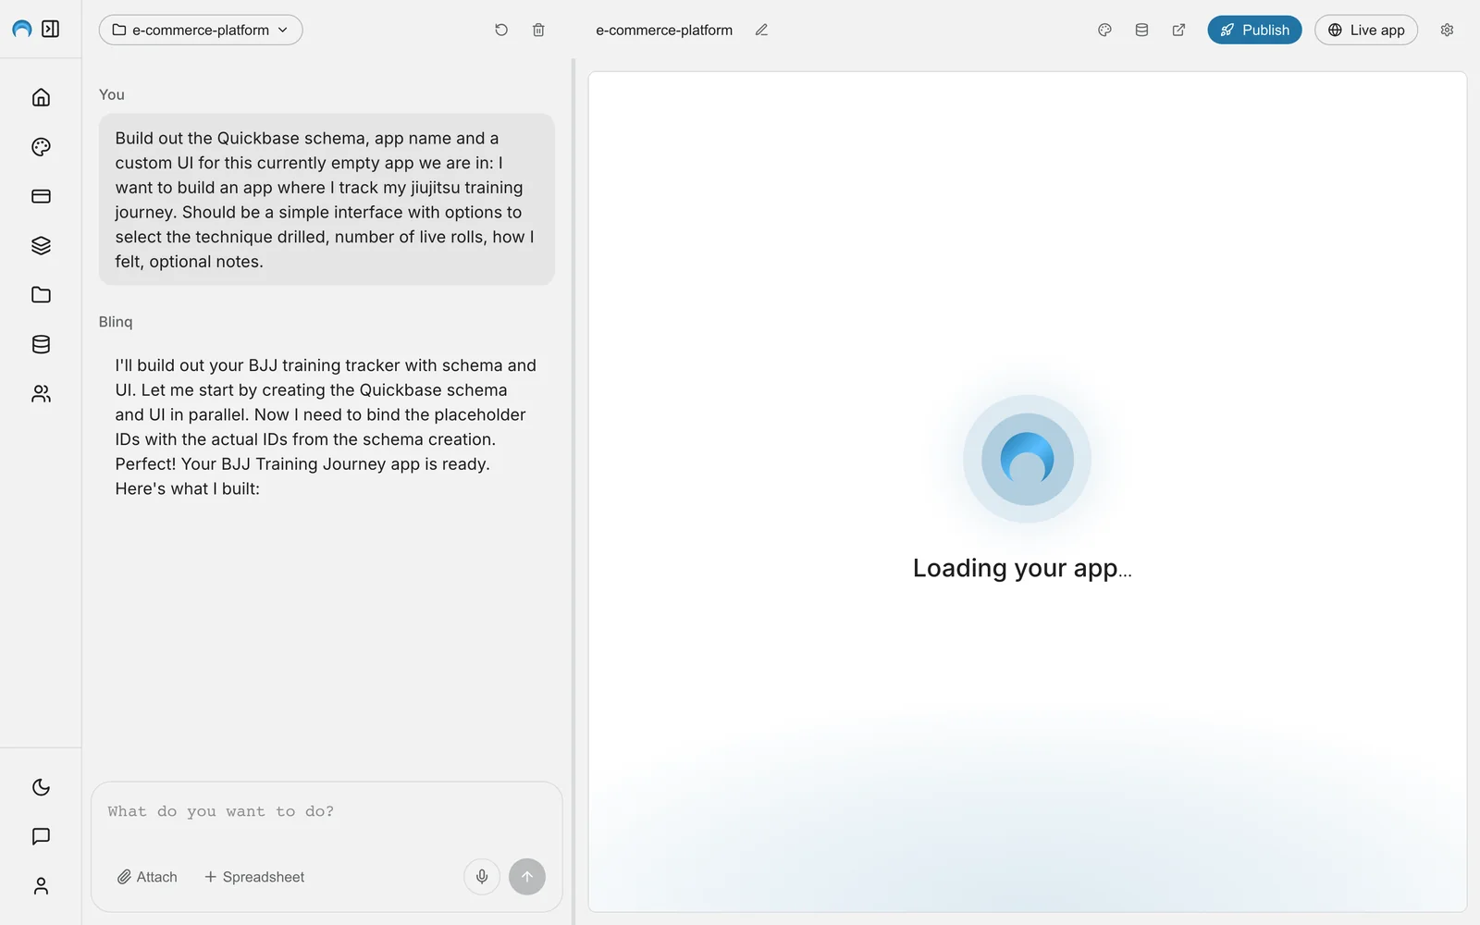
Task: Click the 'Loading your app...' text
Action: (x=1022, y=568)
